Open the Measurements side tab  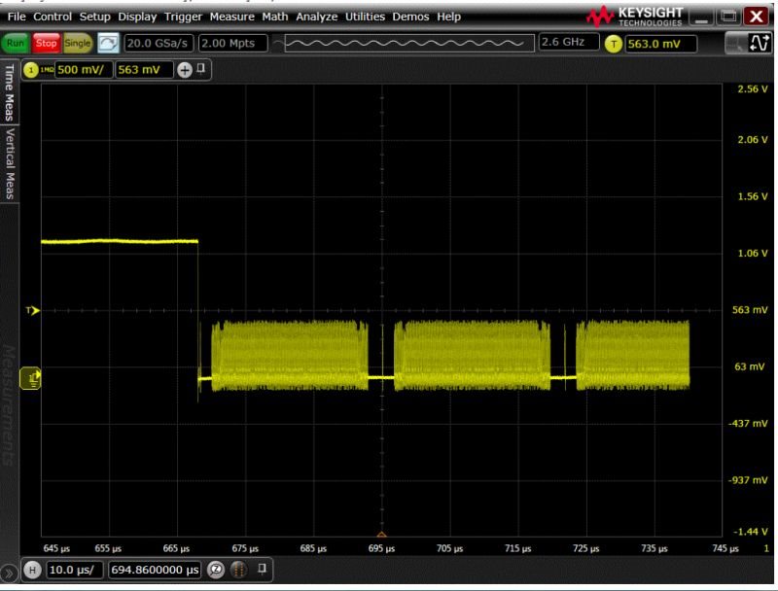[x=9, y=404]
